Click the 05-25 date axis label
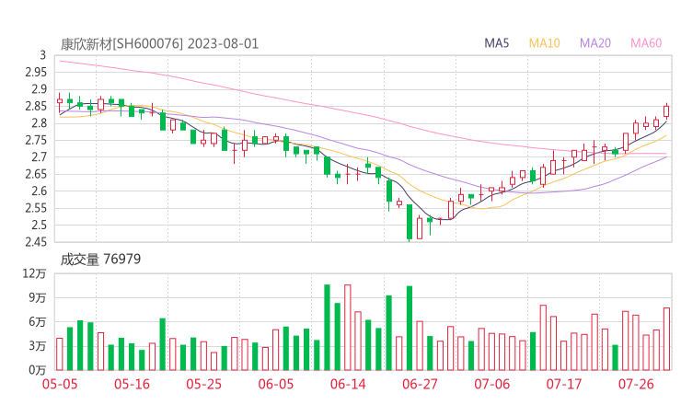 click(x=203, y=384)
